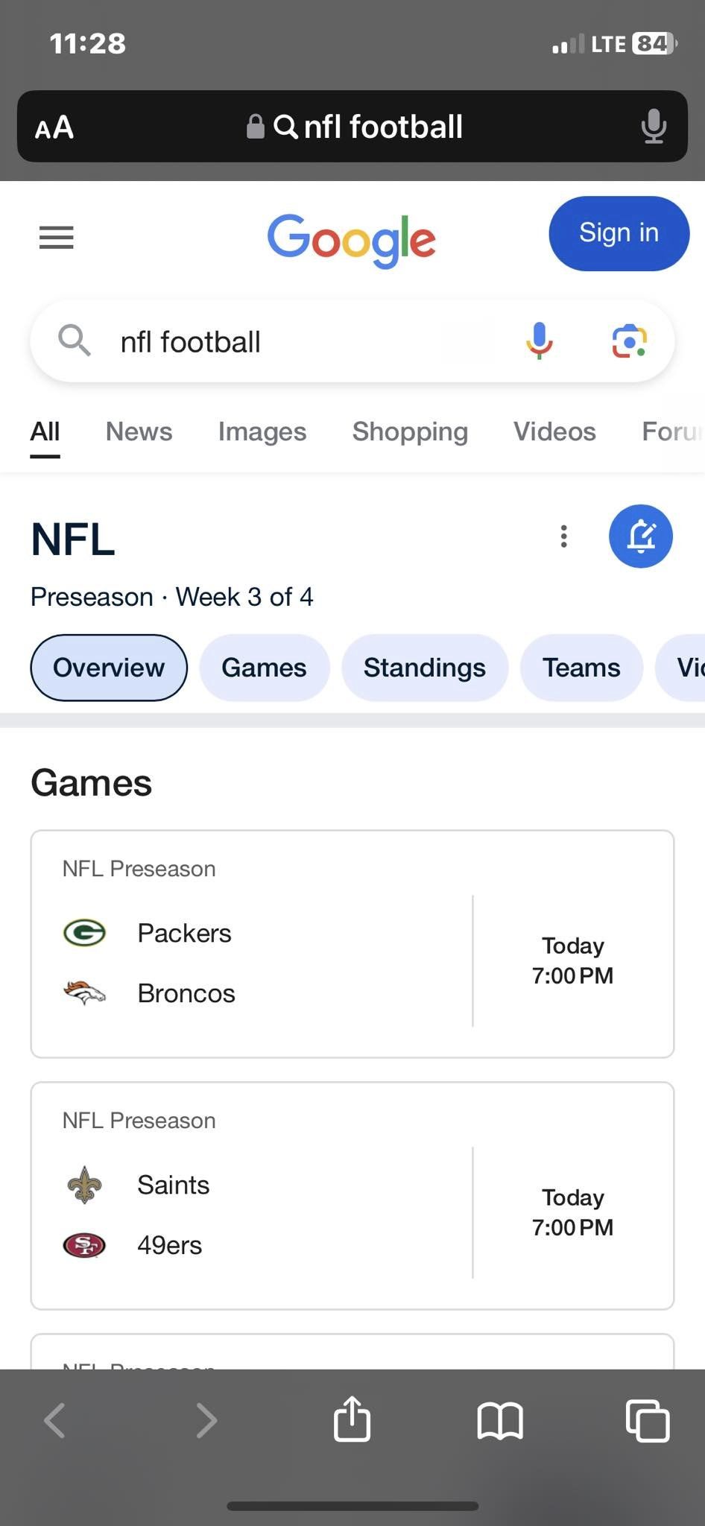Open Safari bookmarks book icon

tap(500, 1420)
